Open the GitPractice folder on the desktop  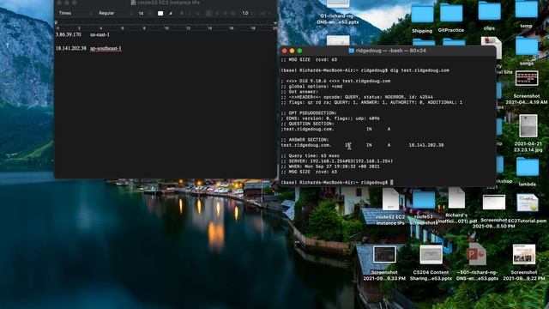(451, 14)
